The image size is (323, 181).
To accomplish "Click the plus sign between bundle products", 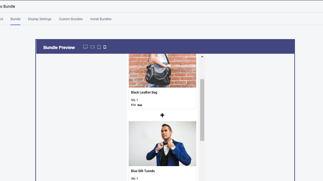I will point(162,115).
